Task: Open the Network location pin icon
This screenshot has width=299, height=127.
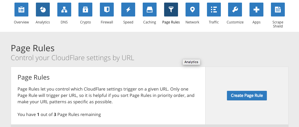Action: coord(192,10)
